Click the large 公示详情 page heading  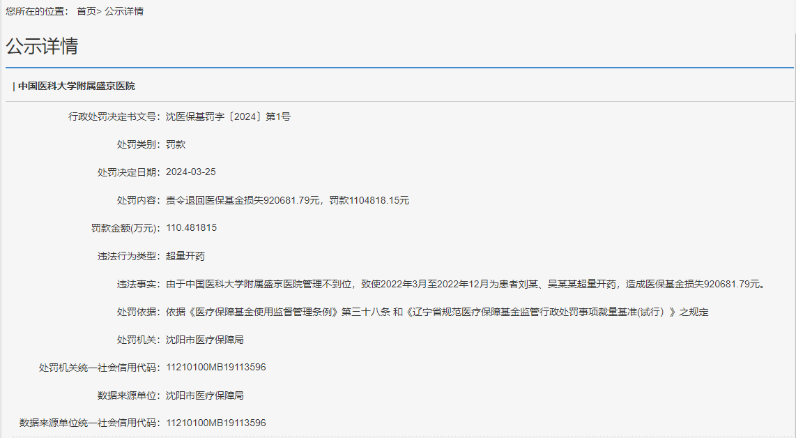coord(42,46)
